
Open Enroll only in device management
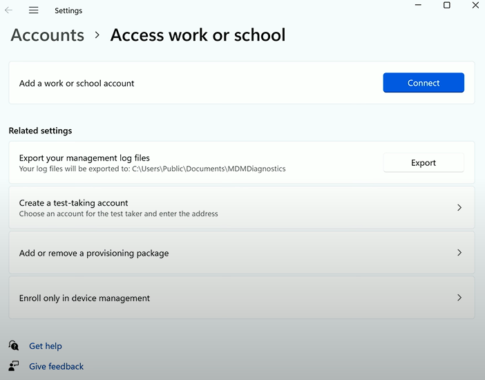tap(242, 298)
